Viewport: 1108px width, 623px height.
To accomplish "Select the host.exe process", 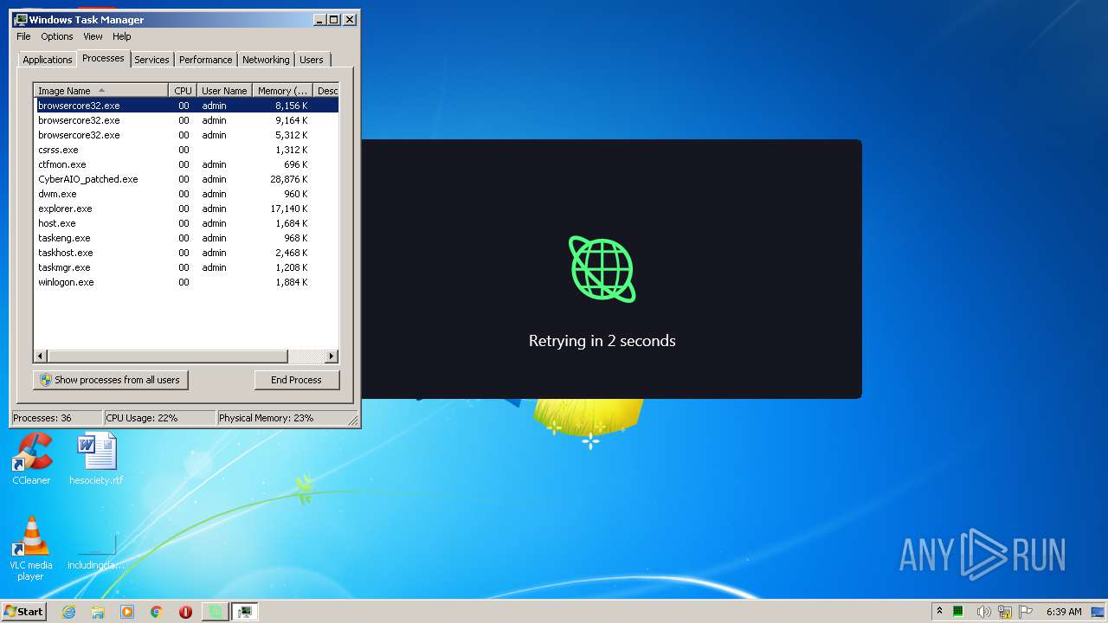I will click(186, 223).
